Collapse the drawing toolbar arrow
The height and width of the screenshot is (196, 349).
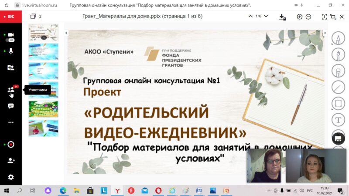click(325, 33)
